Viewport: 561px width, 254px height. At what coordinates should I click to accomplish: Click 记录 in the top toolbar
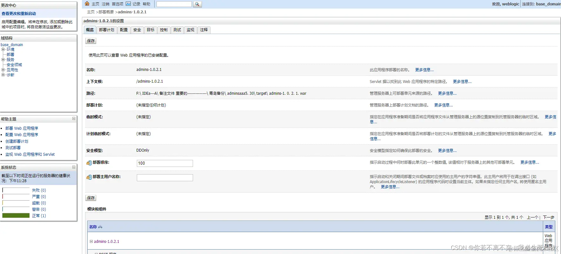point(137,4)
